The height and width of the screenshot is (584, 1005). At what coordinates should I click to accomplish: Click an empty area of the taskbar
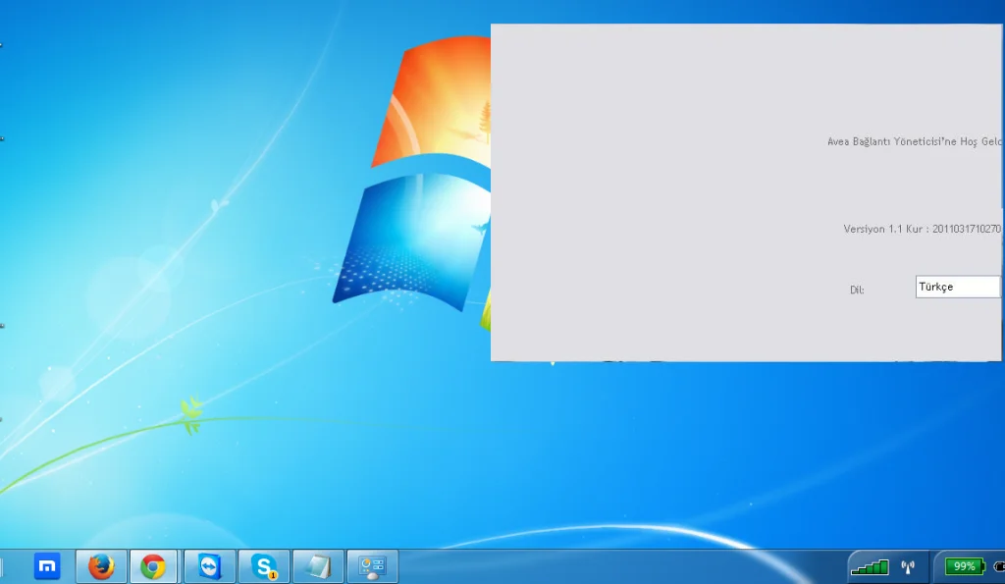608,566
